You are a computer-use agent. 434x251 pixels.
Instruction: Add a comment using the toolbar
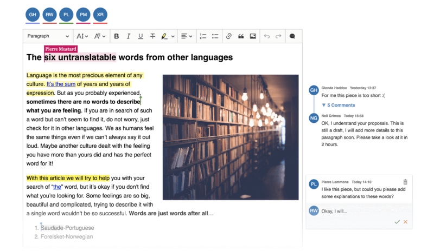[292, 36]
